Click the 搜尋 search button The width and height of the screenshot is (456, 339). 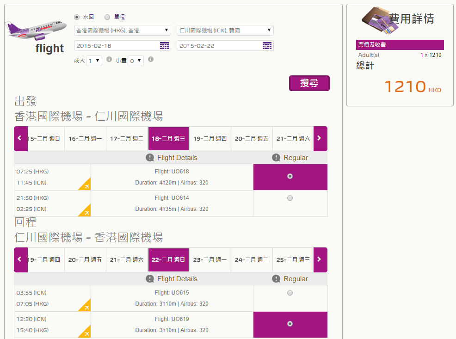tap(309, 83)
